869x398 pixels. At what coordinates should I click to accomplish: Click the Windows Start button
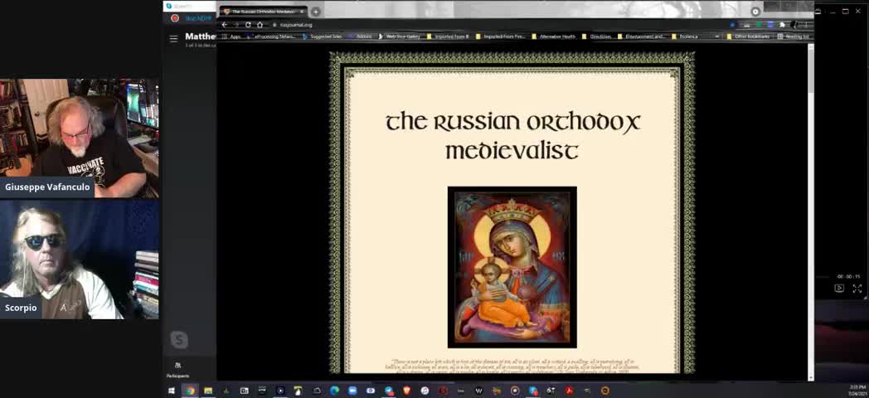(172, 391)
